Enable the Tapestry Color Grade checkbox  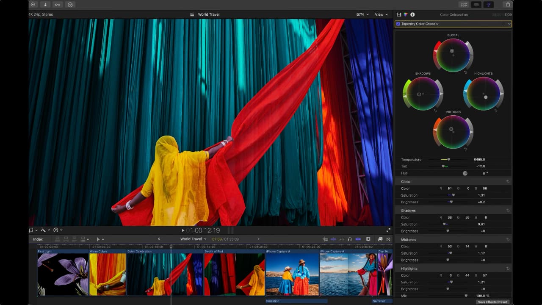coord(398,24)
